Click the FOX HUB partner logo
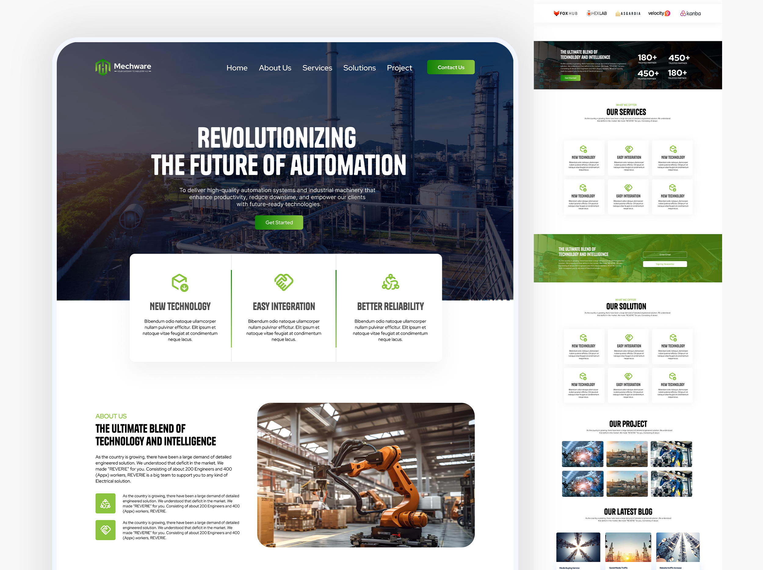Screen dimensions: 763x570 point(566,13)
